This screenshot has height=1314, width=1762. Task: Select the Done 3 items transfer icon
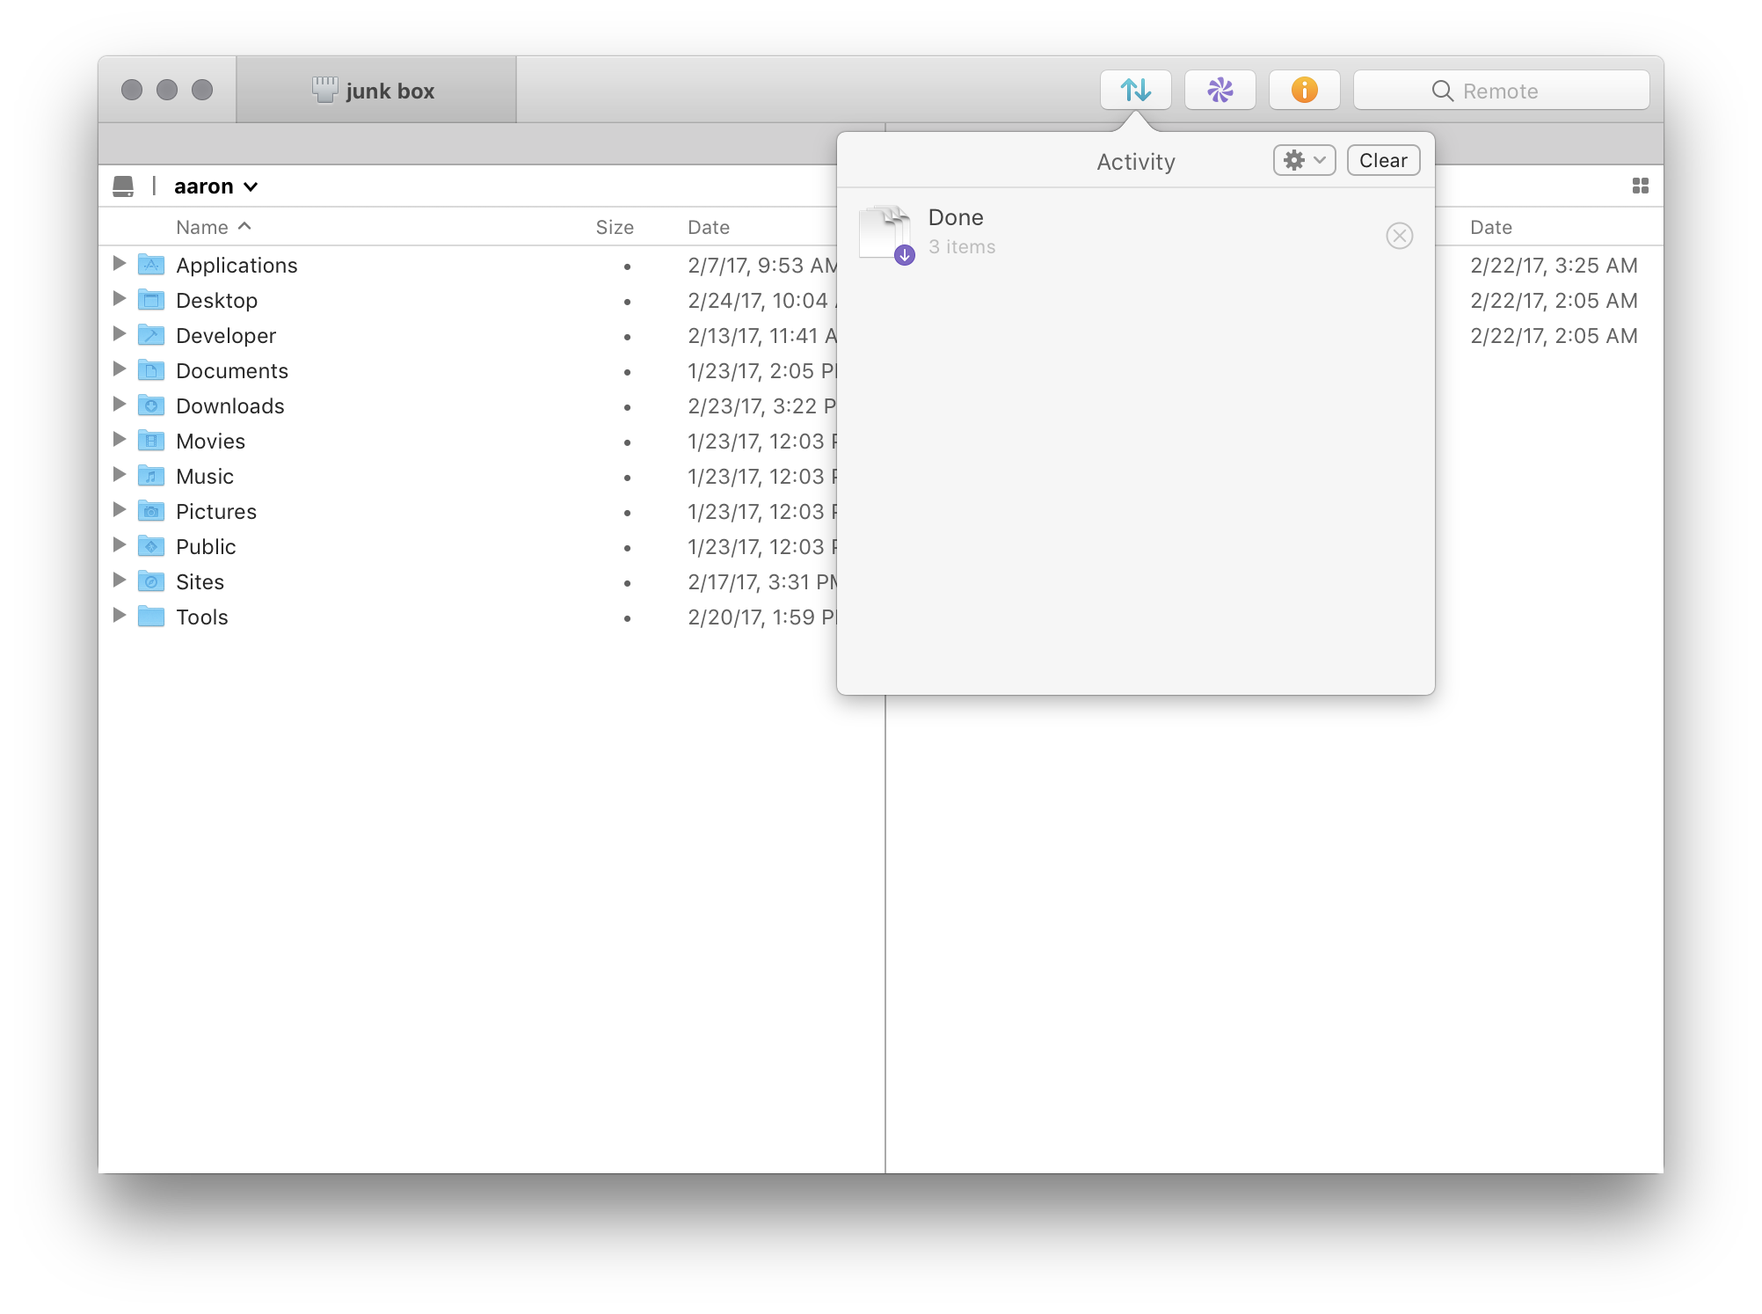tap(886, 234)
